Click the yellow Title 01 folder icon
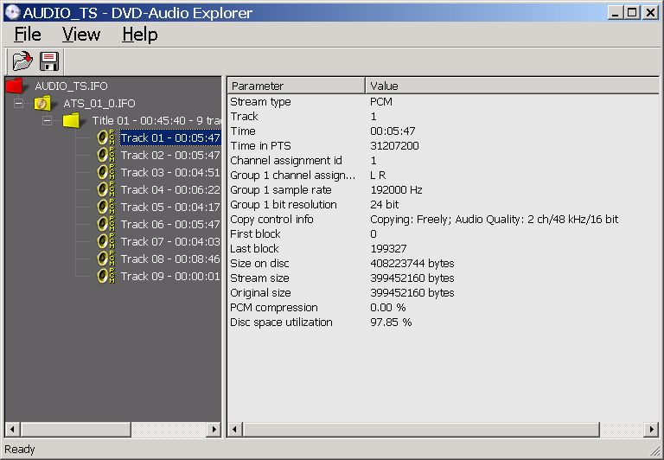 71,121
